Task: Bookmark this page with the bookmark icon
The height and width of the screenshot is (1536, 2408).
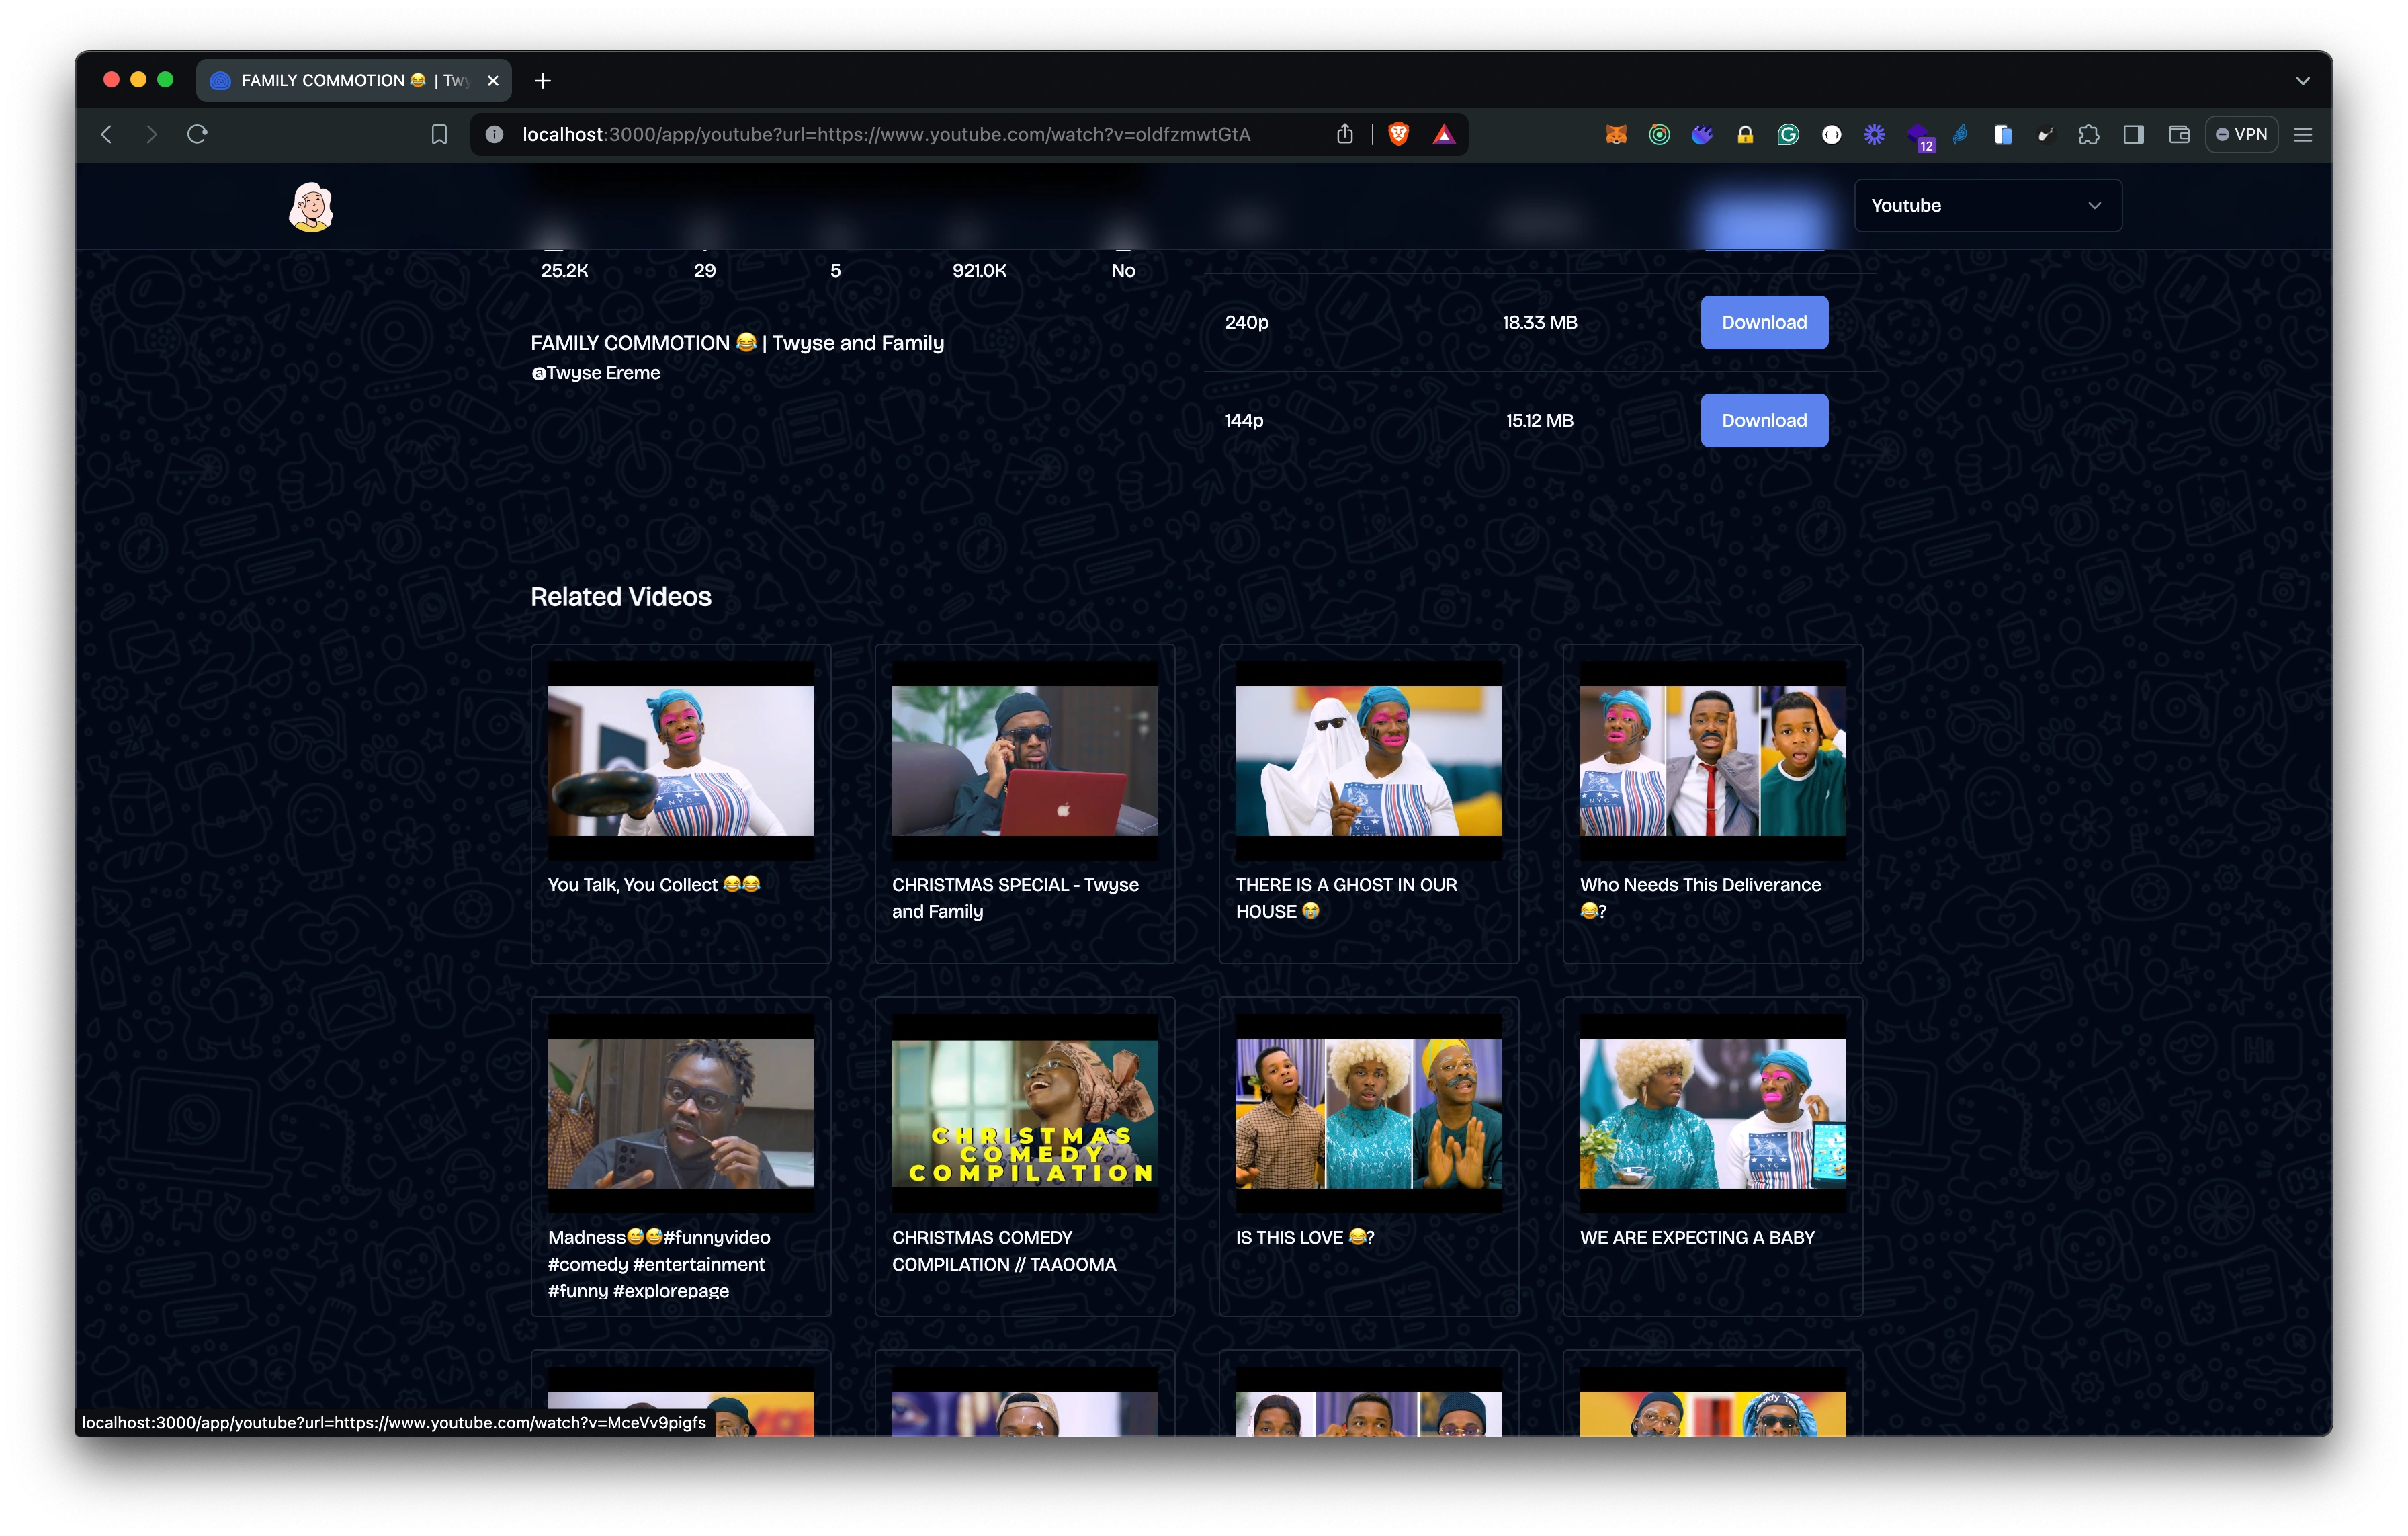Action: point(439,135)
